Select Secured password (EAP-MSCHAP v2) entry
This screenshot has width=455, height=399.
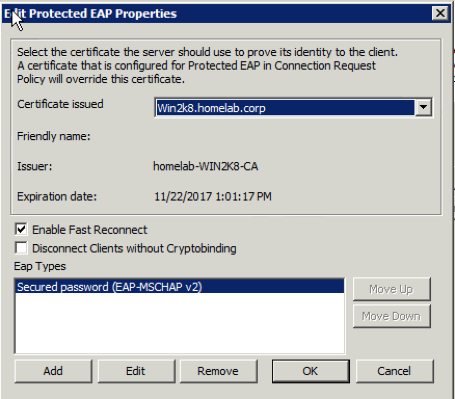pyautogui.click(x=179, y=287)
